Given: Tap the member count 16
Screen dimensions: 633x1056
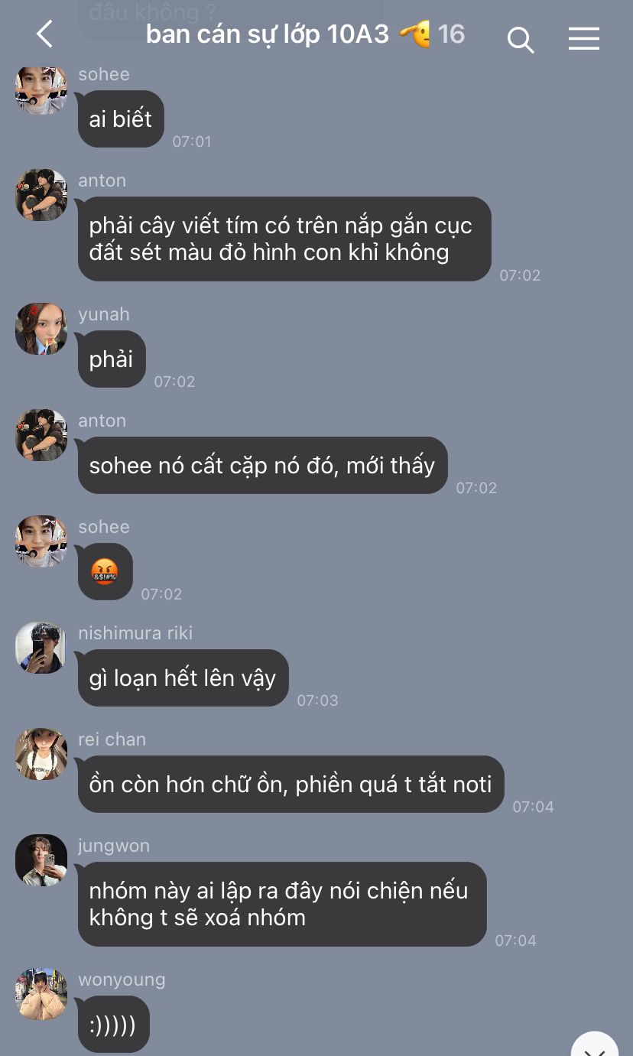Looking at the screenshot, I should (451, 34).
